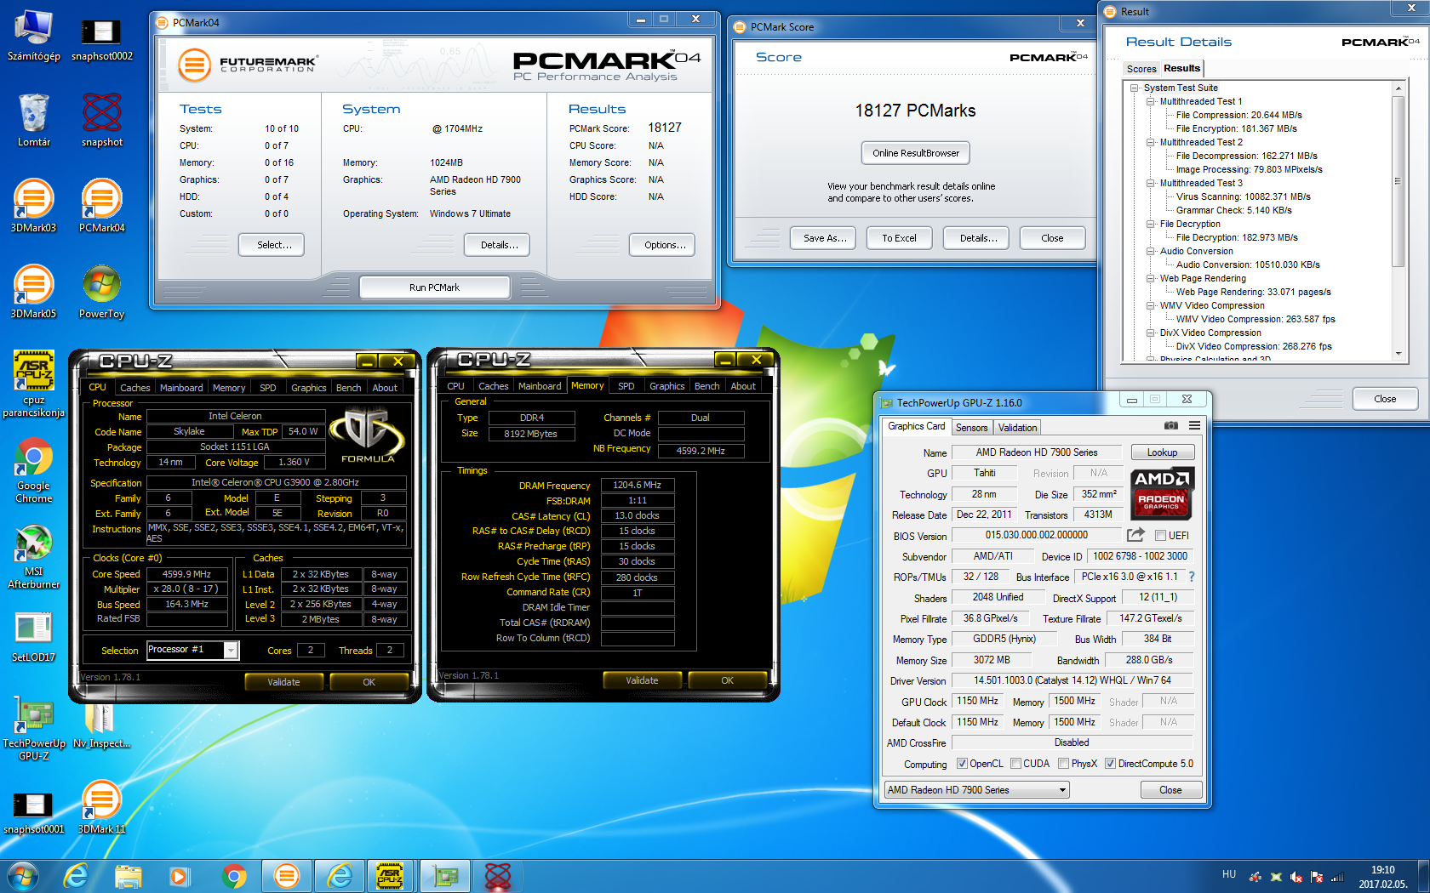
Task: Toggle the DirectCompute 5.0 checkbox
Action: pyautogui.click(x=1110, y=764)
